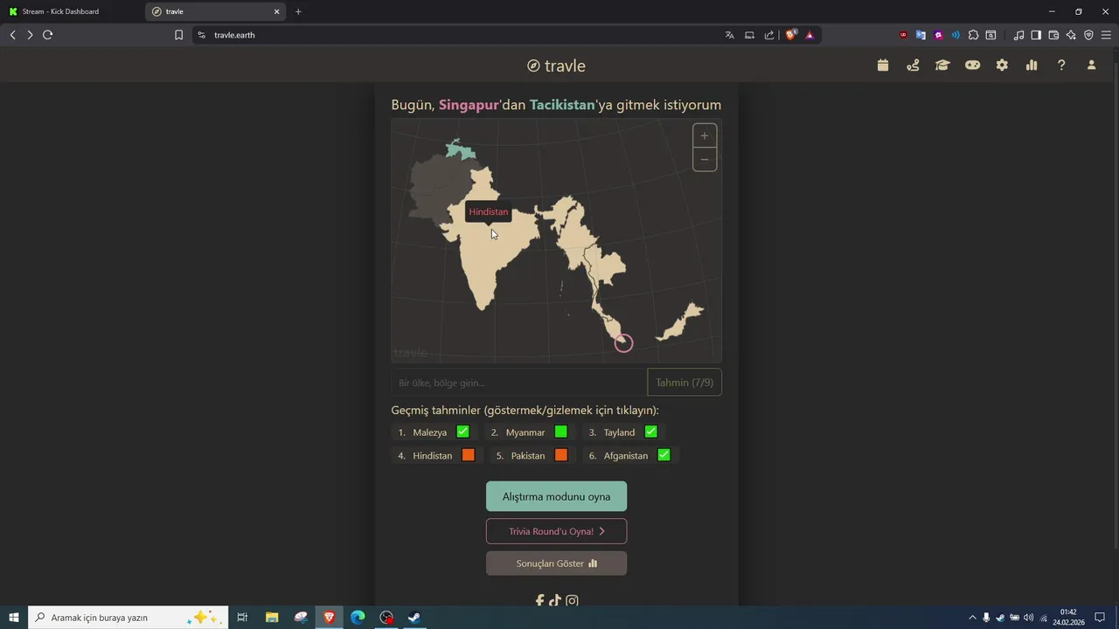Open the help question mark icon

click(x=1061, y=66)
